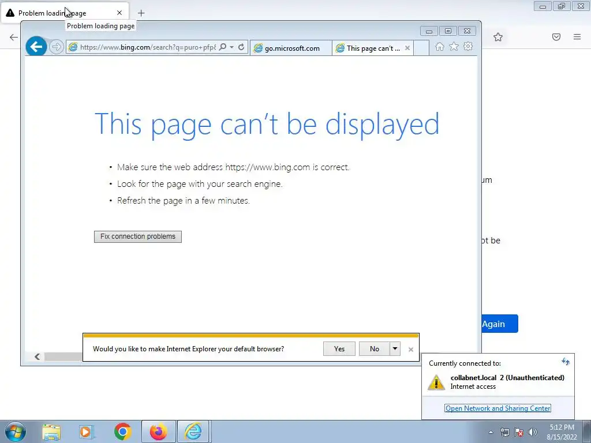Select collabnet.local 2 (Unauthenticated) network entry
The width and height of the screenshot is (591, 443).
click(x=498, y=382)
